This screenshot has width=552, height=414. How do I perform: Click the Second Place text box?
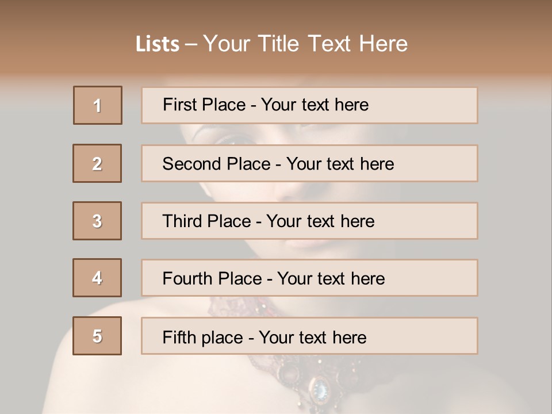[309, 163]
